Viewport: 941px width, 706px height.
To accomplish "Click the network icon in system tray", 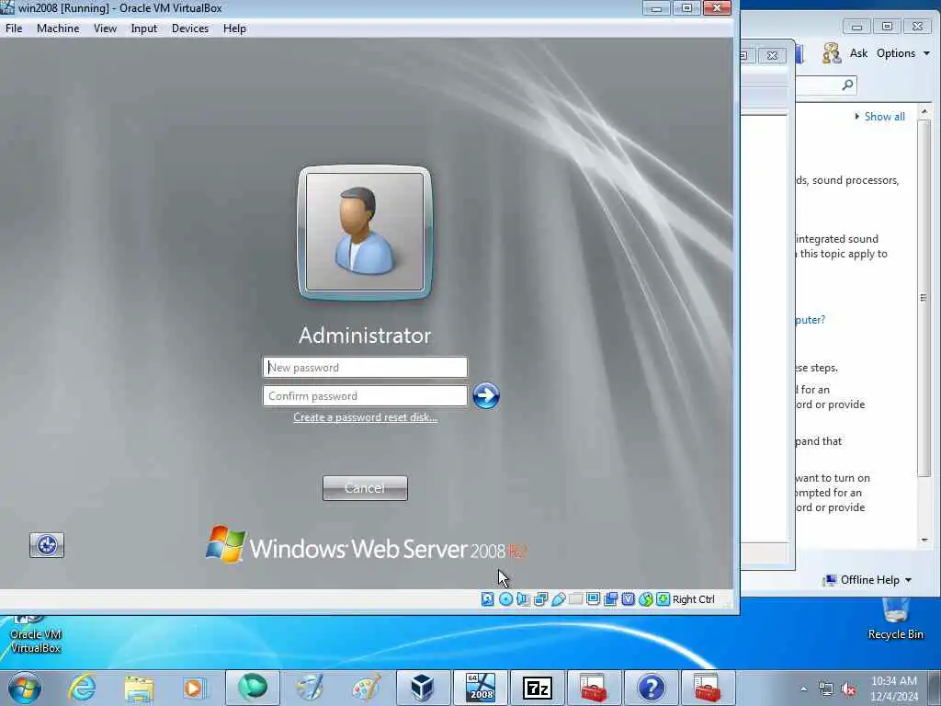I will 826,689.
